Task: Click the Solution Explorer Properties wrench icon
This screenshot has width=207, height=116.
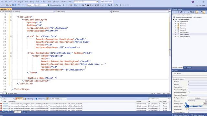Action: (201, 12)
